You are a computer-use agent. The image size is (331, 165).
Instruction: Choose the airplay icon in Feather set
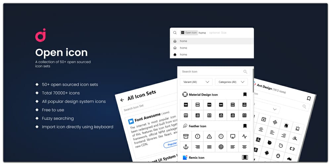(x=233, y=136)
